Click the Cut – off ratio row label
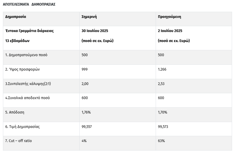This screenshot has height=155, width=235. (x=19, y=141)
